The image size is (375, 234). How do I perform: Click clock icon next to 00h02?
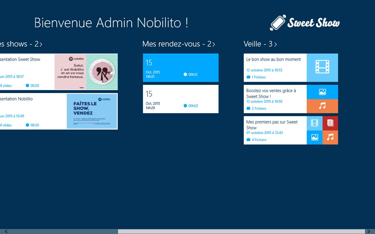pos(185,106)
